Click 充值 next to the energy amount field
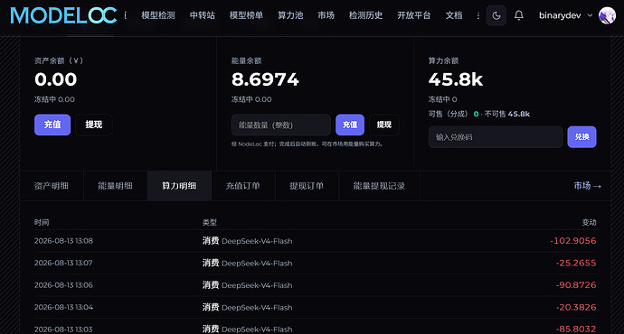This screenshot has width=624, height=334. [350, 125]
